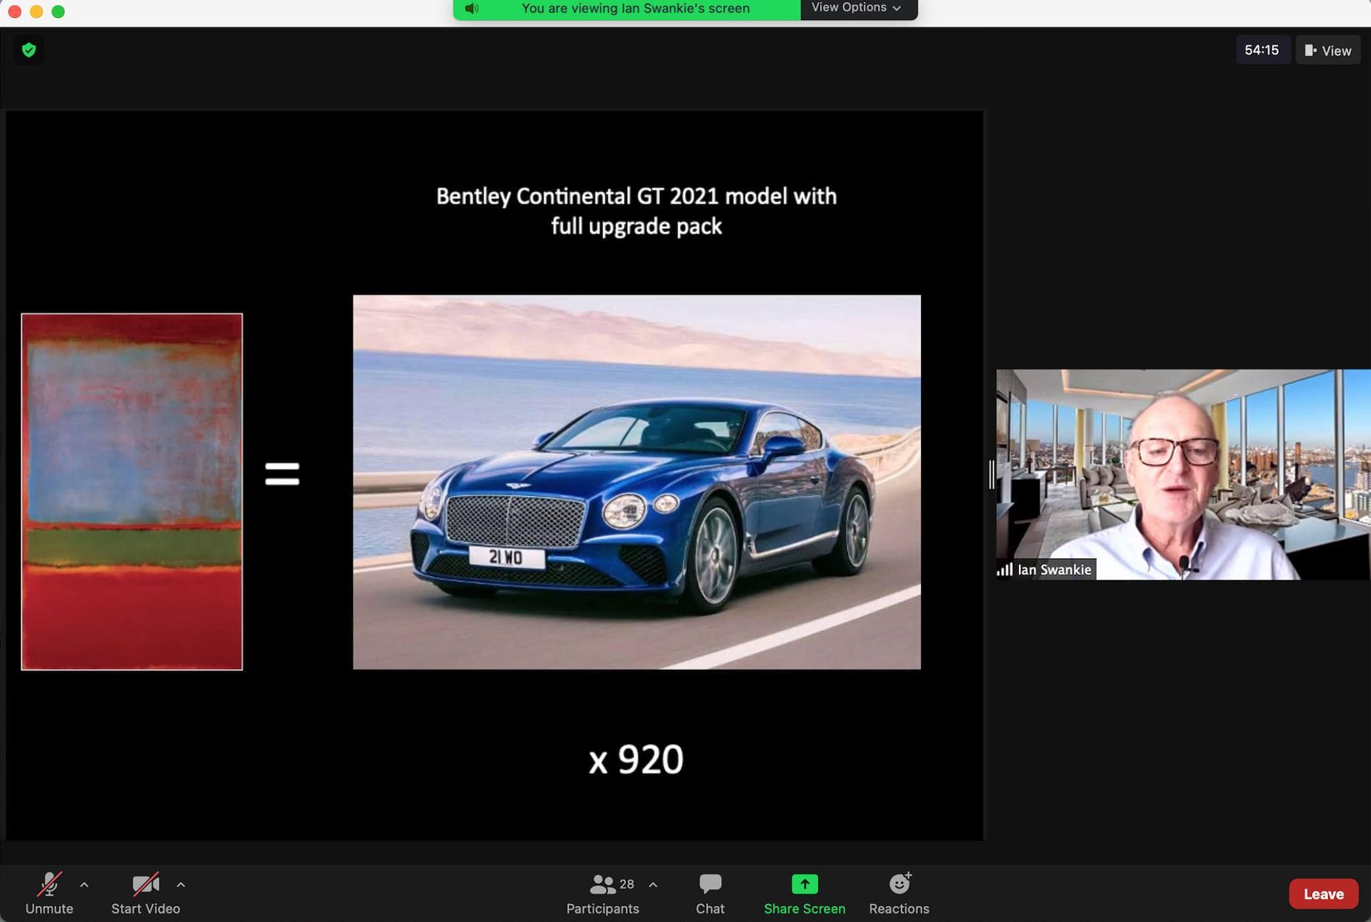Viewport: 1371px width, 922px height.
Task: Expand participants options arrow beside 28
Action: pyautogui.click(x=653, y=885)
